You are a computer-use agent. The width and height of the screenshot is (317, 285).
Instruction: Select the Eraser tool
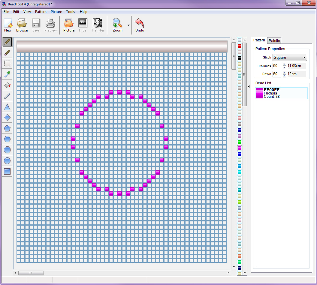[7, 53]
